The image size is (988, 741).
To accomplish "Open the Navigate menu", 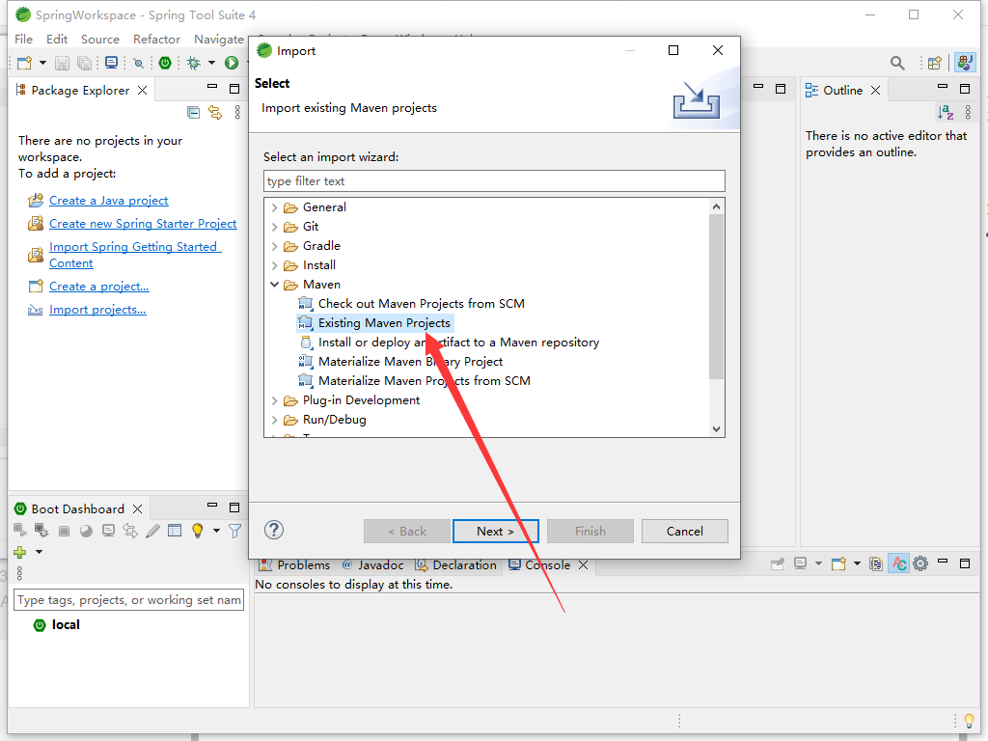I will 219,39.
